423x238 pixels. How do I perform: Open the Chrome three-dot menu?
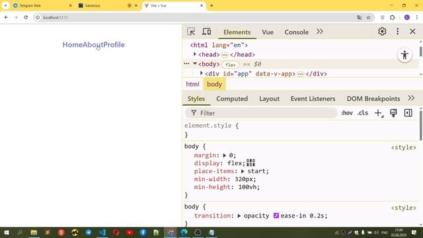[417, 18]
